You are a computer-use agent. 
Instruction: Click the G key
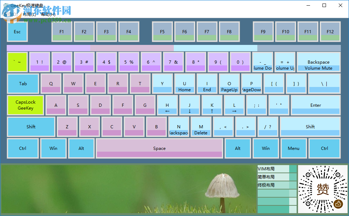point(145,105)
